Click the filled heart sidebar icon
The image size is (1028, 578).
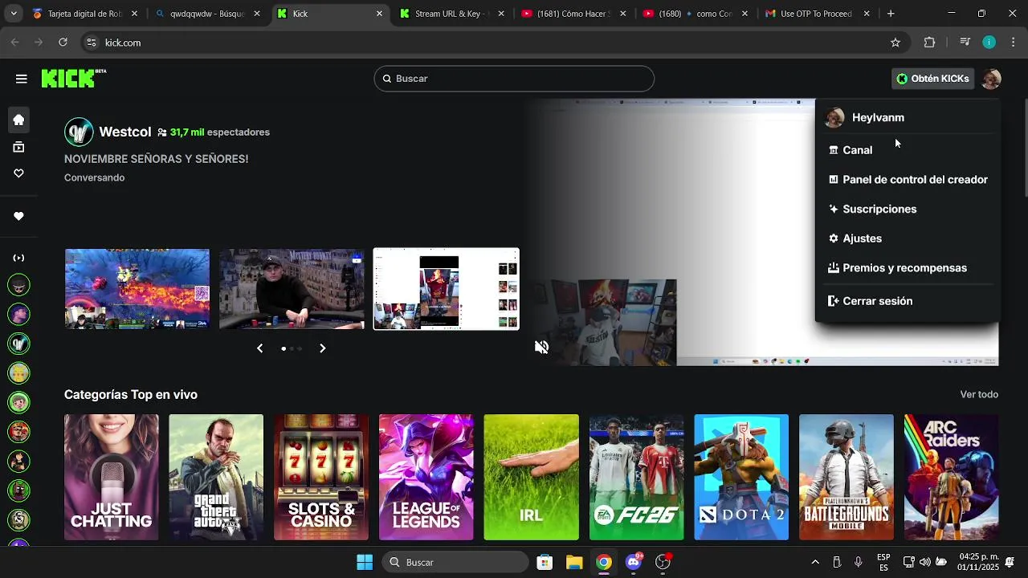18,216
